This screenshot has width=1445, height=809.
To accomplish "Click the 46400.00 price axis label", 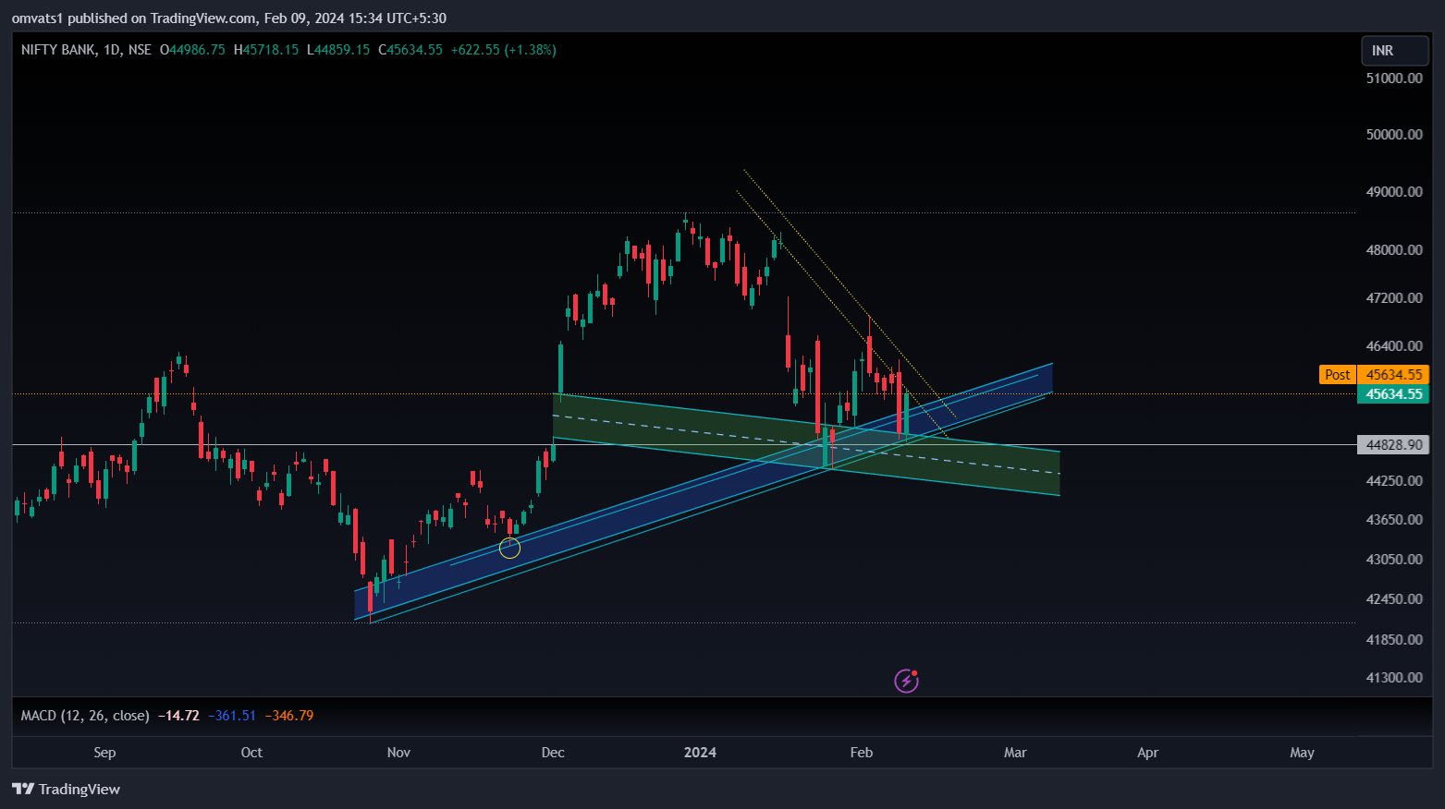I will click(1394, 346).
